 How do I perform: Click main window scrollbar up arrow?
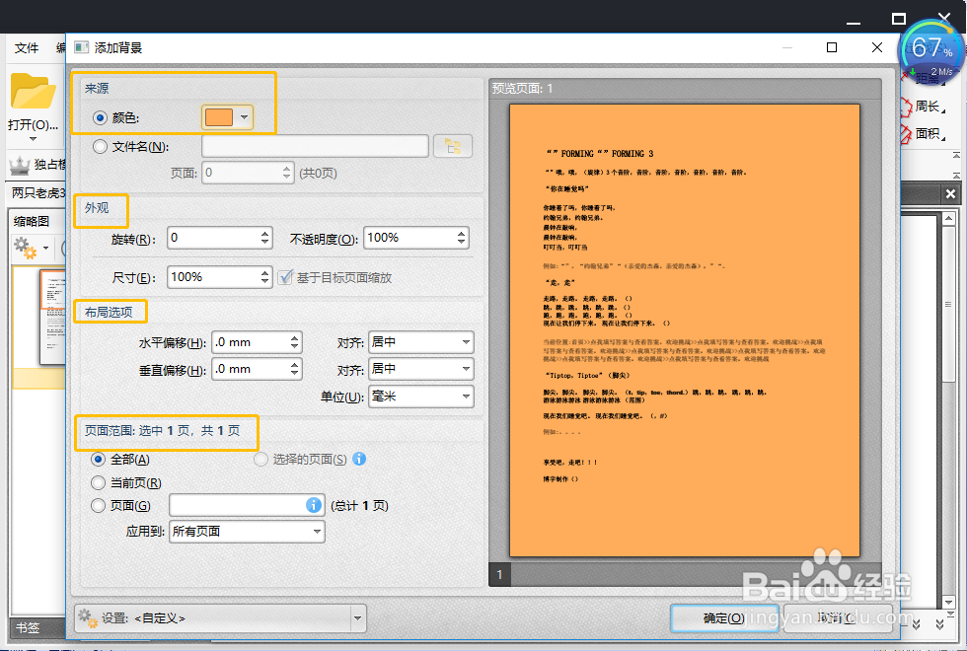(949, 218)
